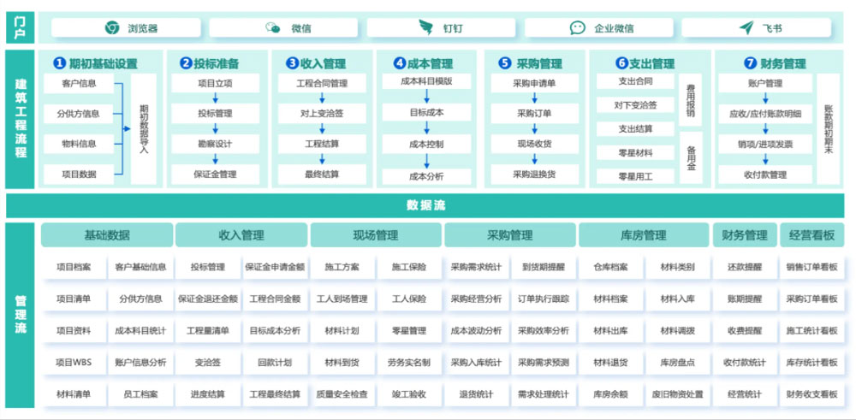Click the WeChat icon

pos(273,28)
